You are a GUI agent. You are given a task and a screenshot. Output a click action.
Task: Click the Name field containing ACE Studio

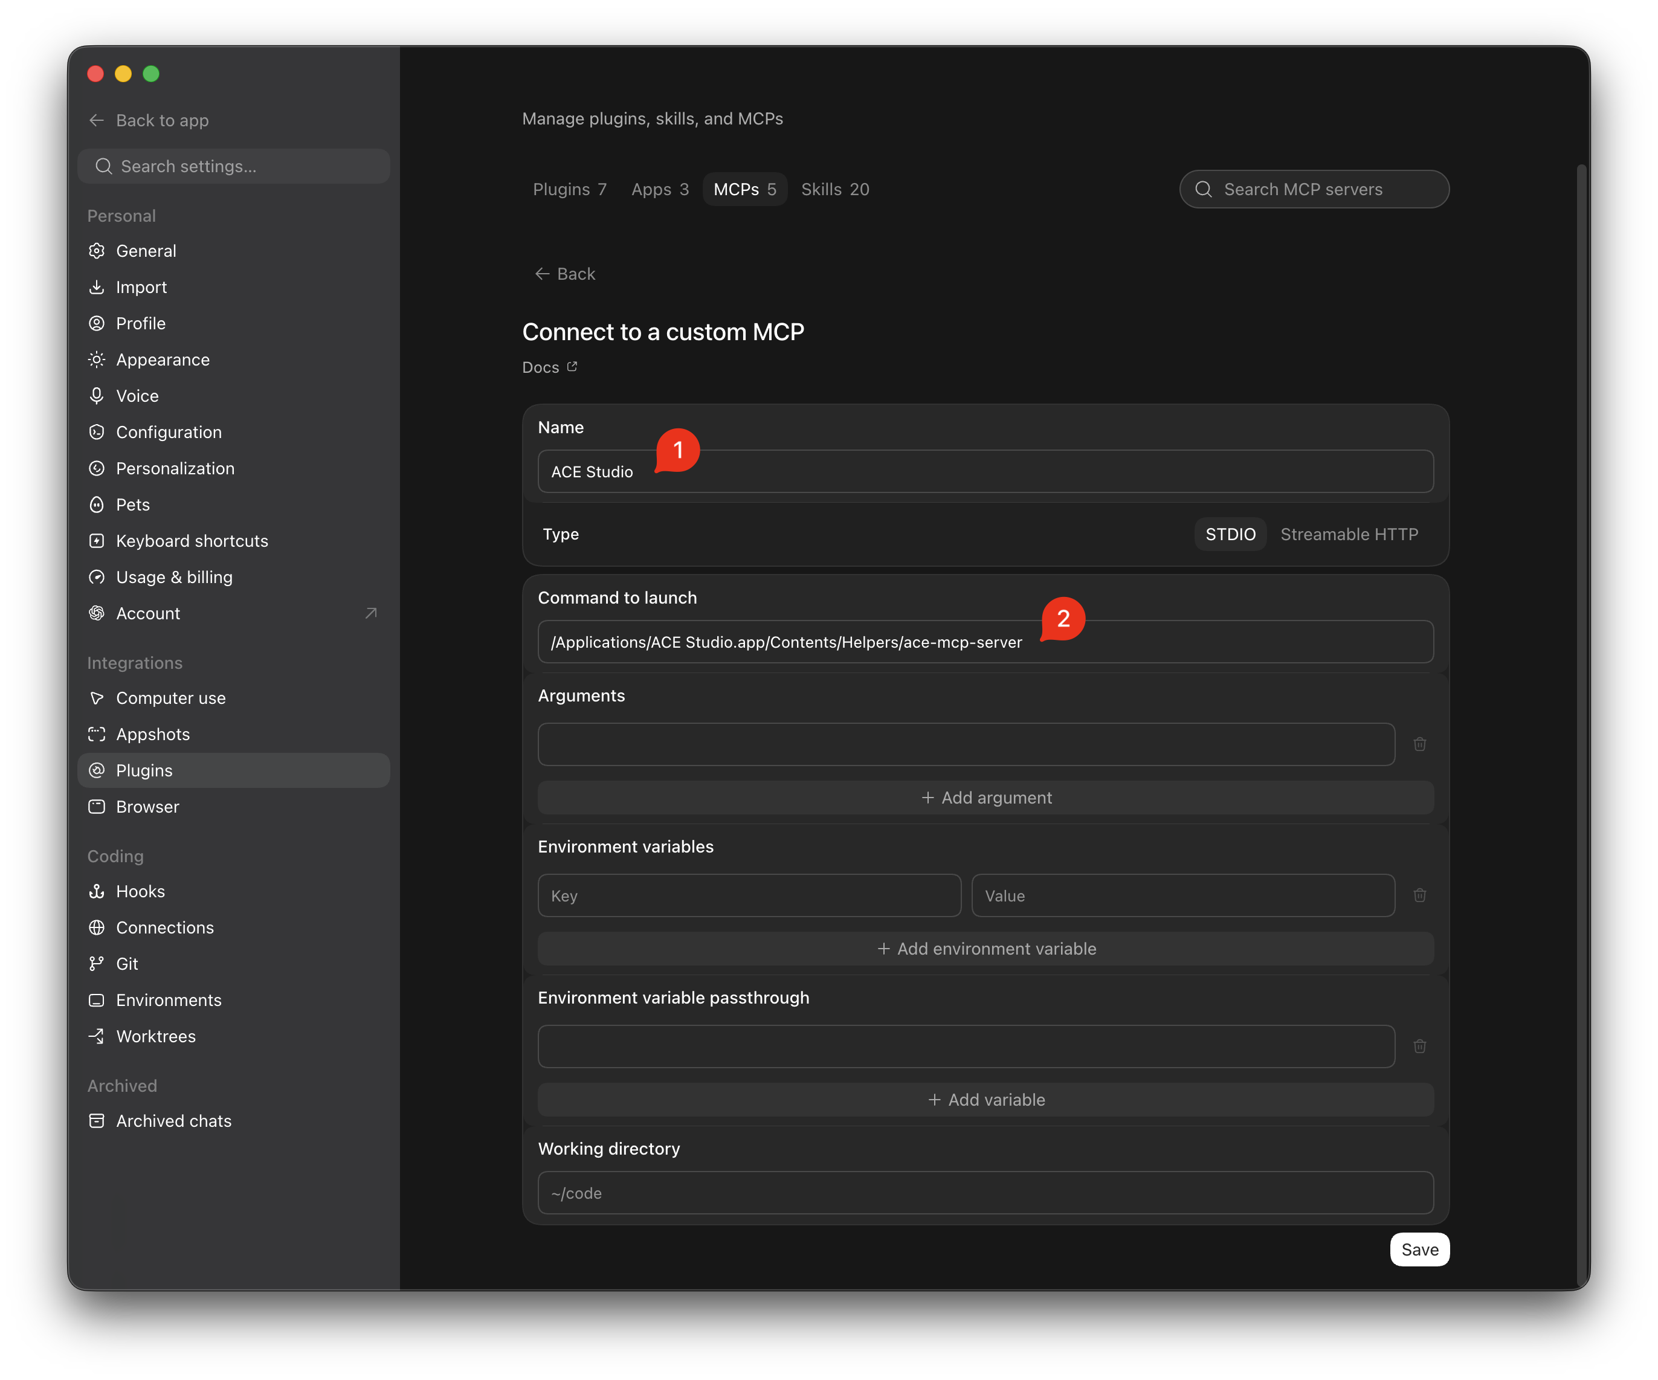pos(986,472)
